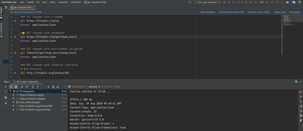Click the Run panel's Stop square on the left strip
Image resolution: width=303 pixels, height=131 pixels.
6,92
